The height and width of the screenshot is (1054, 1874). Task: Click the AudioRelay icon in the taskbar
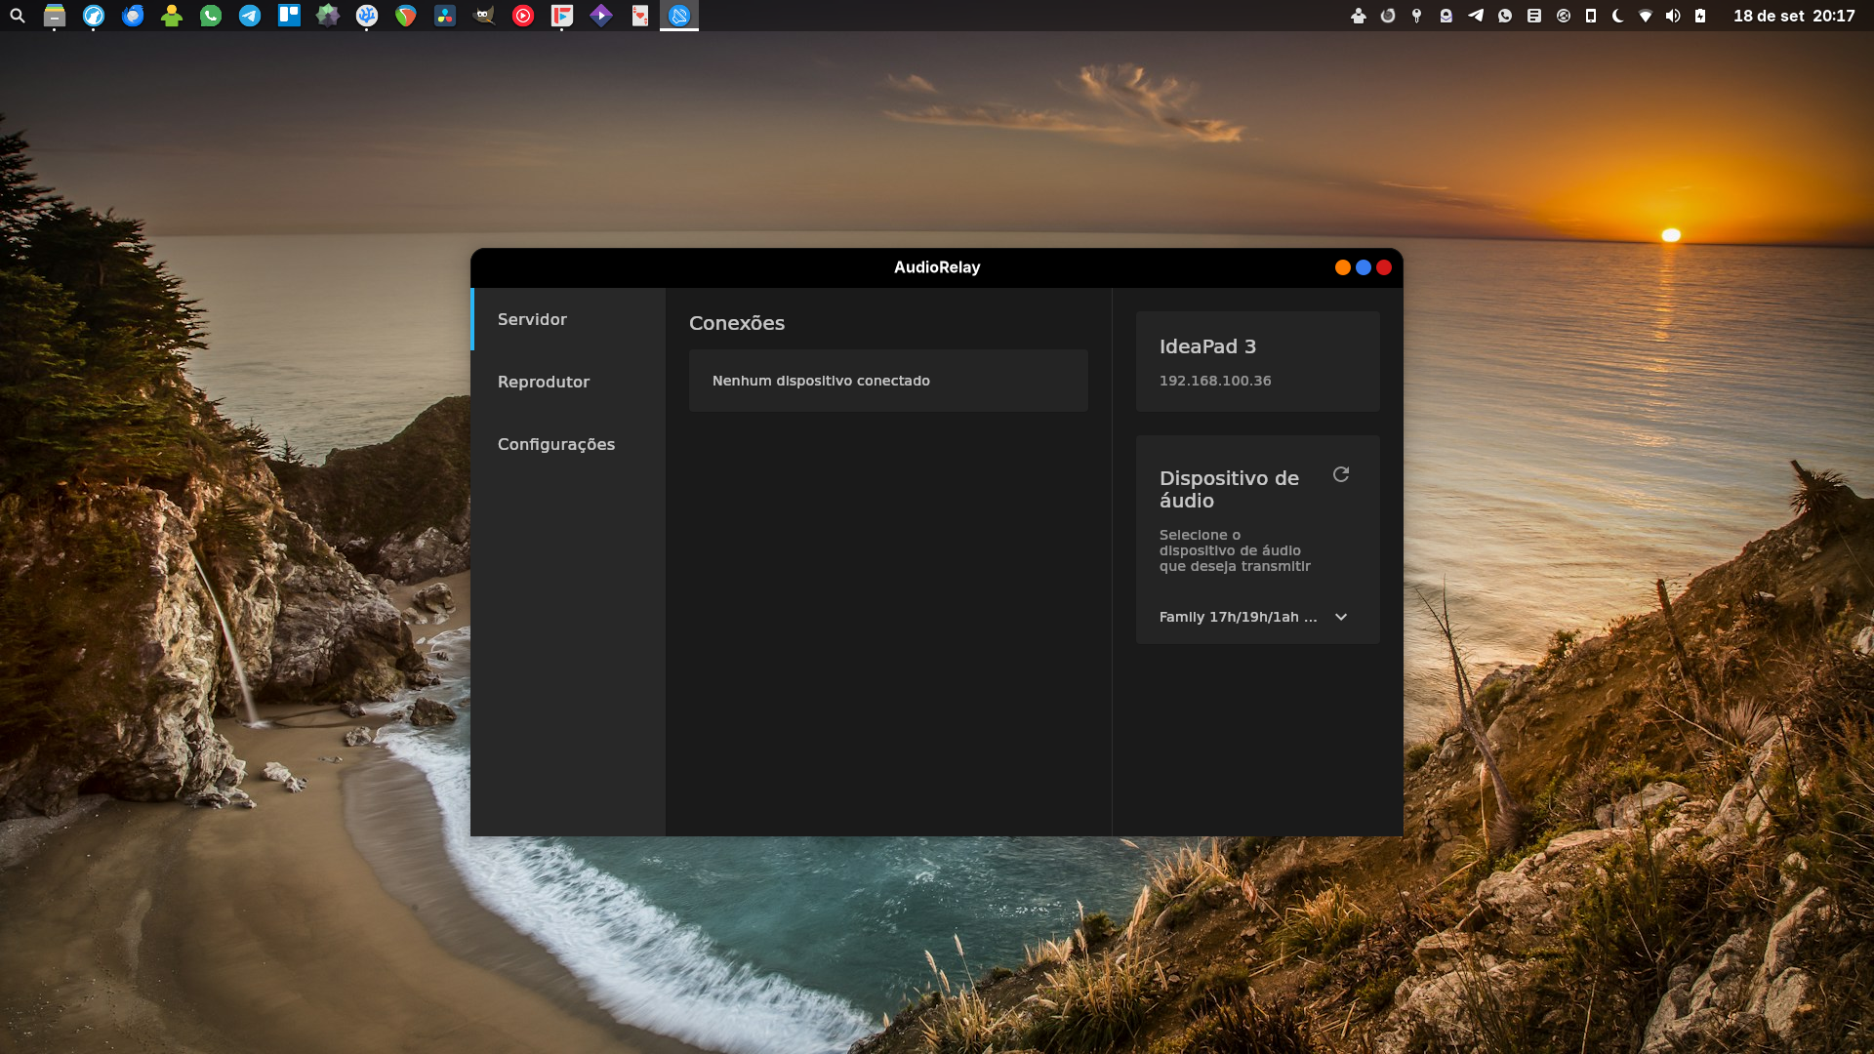(x=679, y=16)
